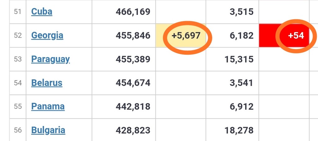Open the Panama country link
This screenshot has height=141, width=318.
[x=48, y=106]
